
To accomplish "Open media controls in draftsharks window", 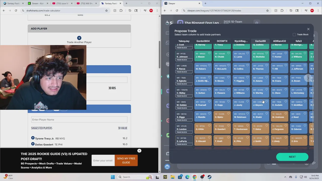I will click(x=145, y=11).
